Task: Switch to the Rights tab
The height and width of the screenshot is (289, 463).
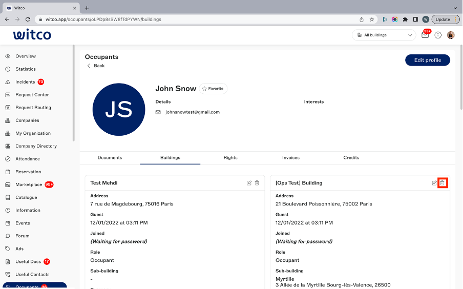Action: click(x=230, y=158)
